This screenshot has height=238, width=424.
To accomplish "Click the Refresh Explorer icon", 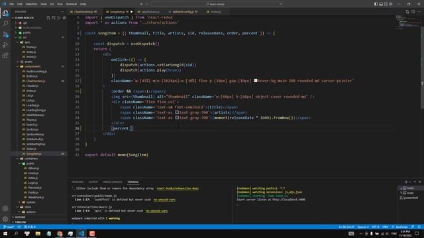I will [x=59, y=18].
